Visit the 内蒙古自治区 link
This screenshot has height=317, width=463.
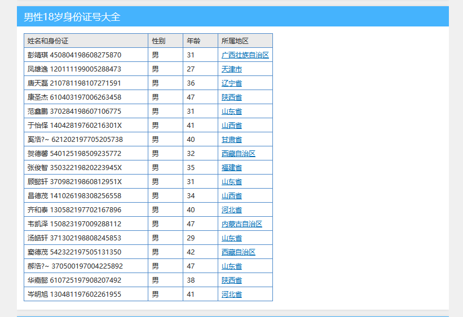[242, 224]
